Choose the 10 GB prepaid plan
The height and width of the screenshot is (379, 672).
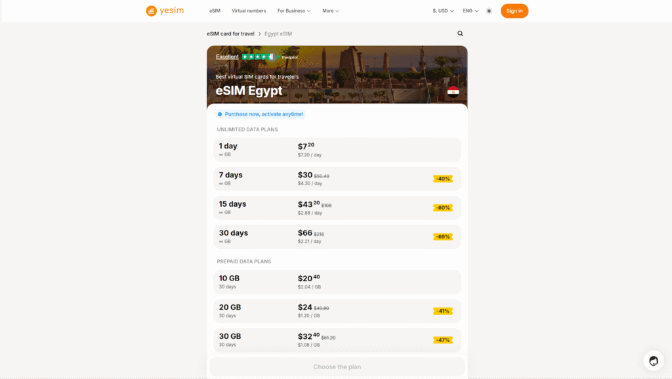pyautogui.click(x=337, y=282)
